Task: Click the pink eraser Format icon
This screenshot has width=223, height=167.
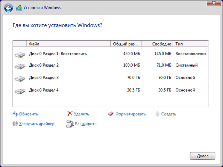Action: (x=111, y=114)
